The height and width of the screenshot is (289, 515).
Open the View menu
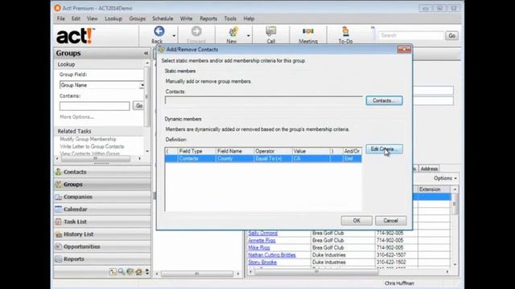click(93, 18)
